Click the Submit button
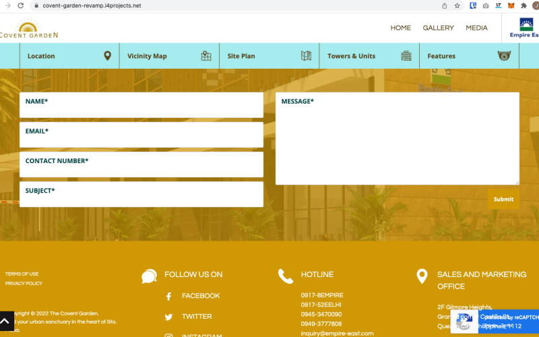539x337 pixels. [503, 199]
